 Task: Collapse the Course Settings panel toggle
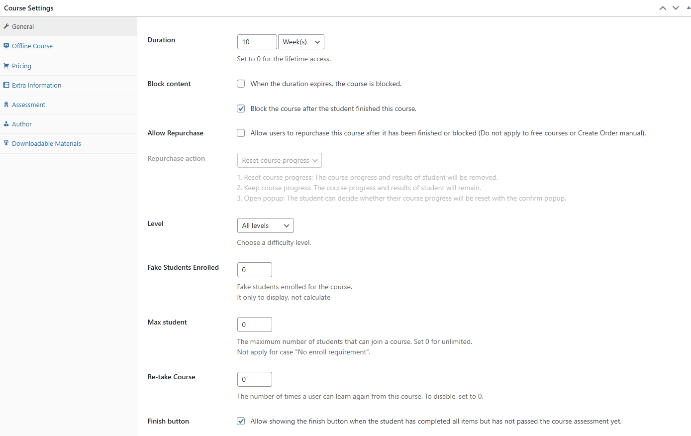coord(688,8)
